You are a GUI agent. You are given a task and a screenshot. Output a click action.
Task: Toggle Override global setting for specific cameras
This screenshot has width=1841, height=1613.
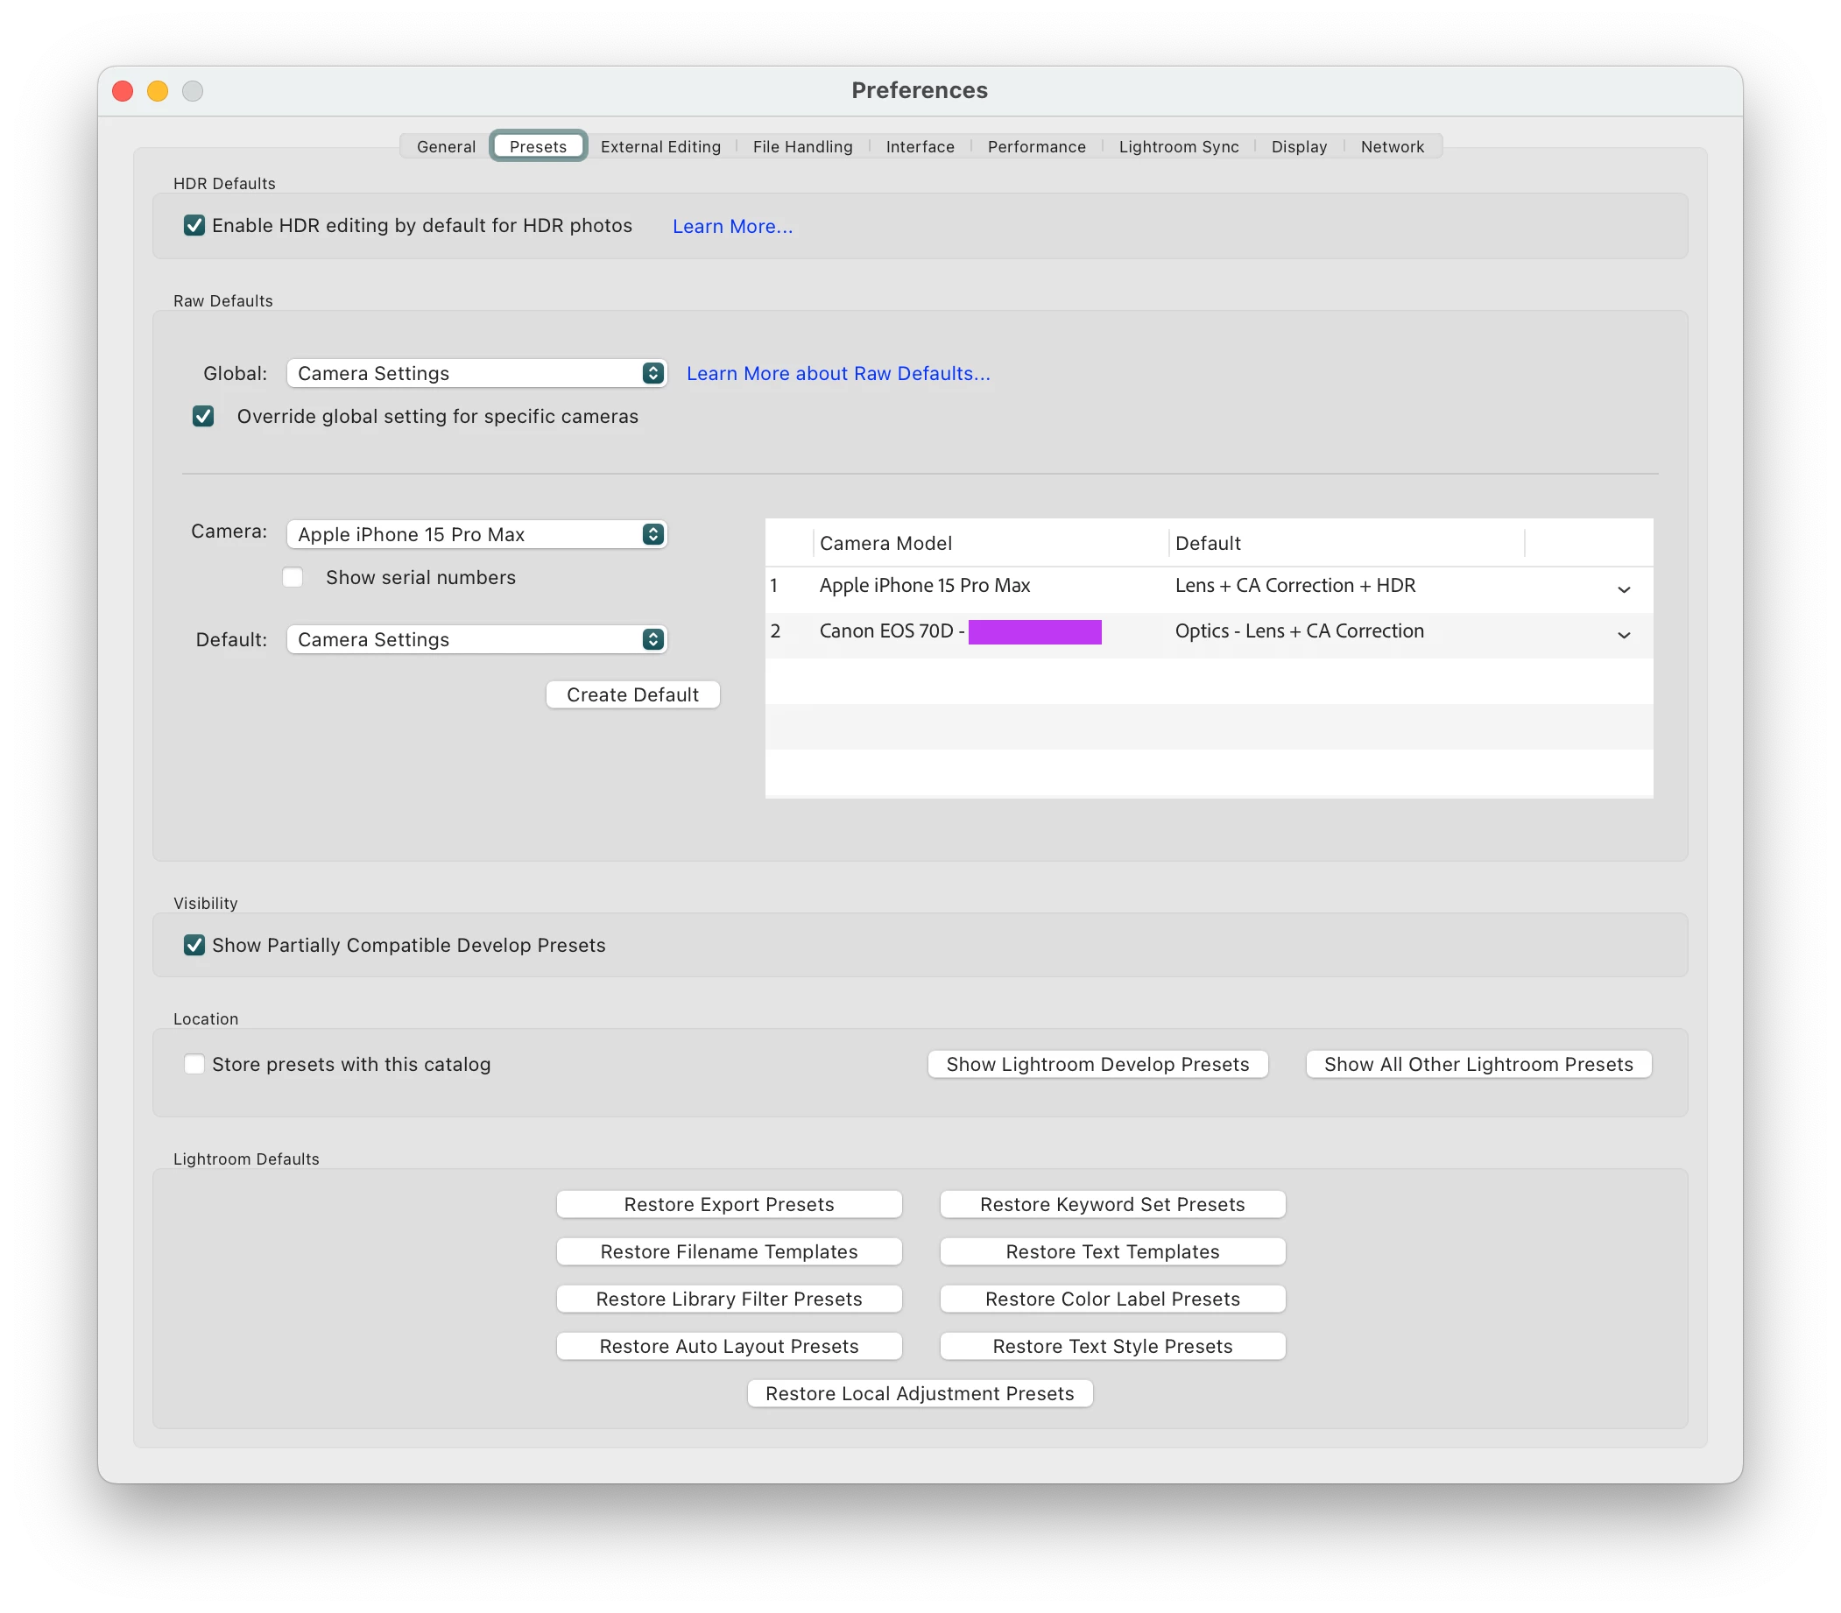tap(203, 416)
